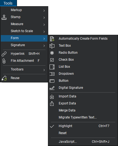
Task: Expand the Markup submenu arrow
Action: pos(44,11)
